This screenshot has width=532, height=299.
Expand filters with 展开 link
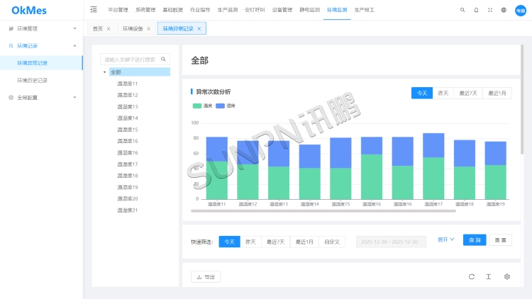[x=446, y=239]
